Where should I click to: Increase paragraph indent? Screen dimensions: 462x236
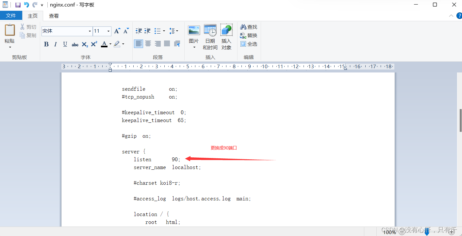point(148,31)
